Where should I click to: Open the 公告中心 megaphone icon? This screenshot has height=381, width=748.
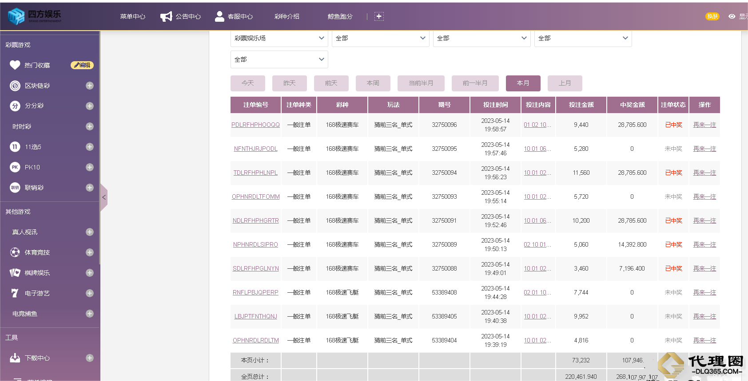click(166, 16)
